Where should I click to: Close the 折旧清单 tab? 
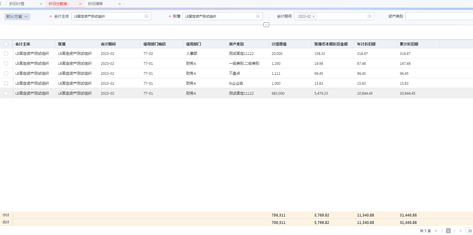(120, 4)
